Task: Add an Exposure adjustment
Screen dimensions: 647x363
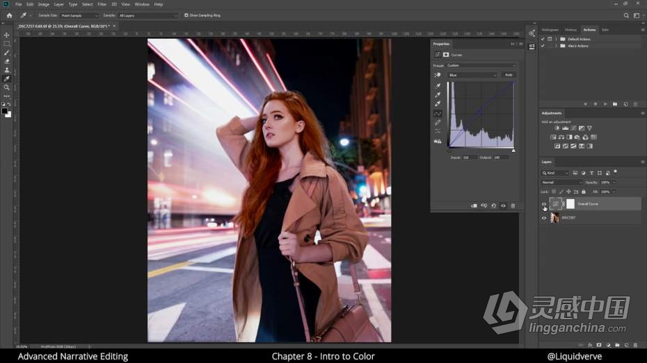Action: point(582,128)
